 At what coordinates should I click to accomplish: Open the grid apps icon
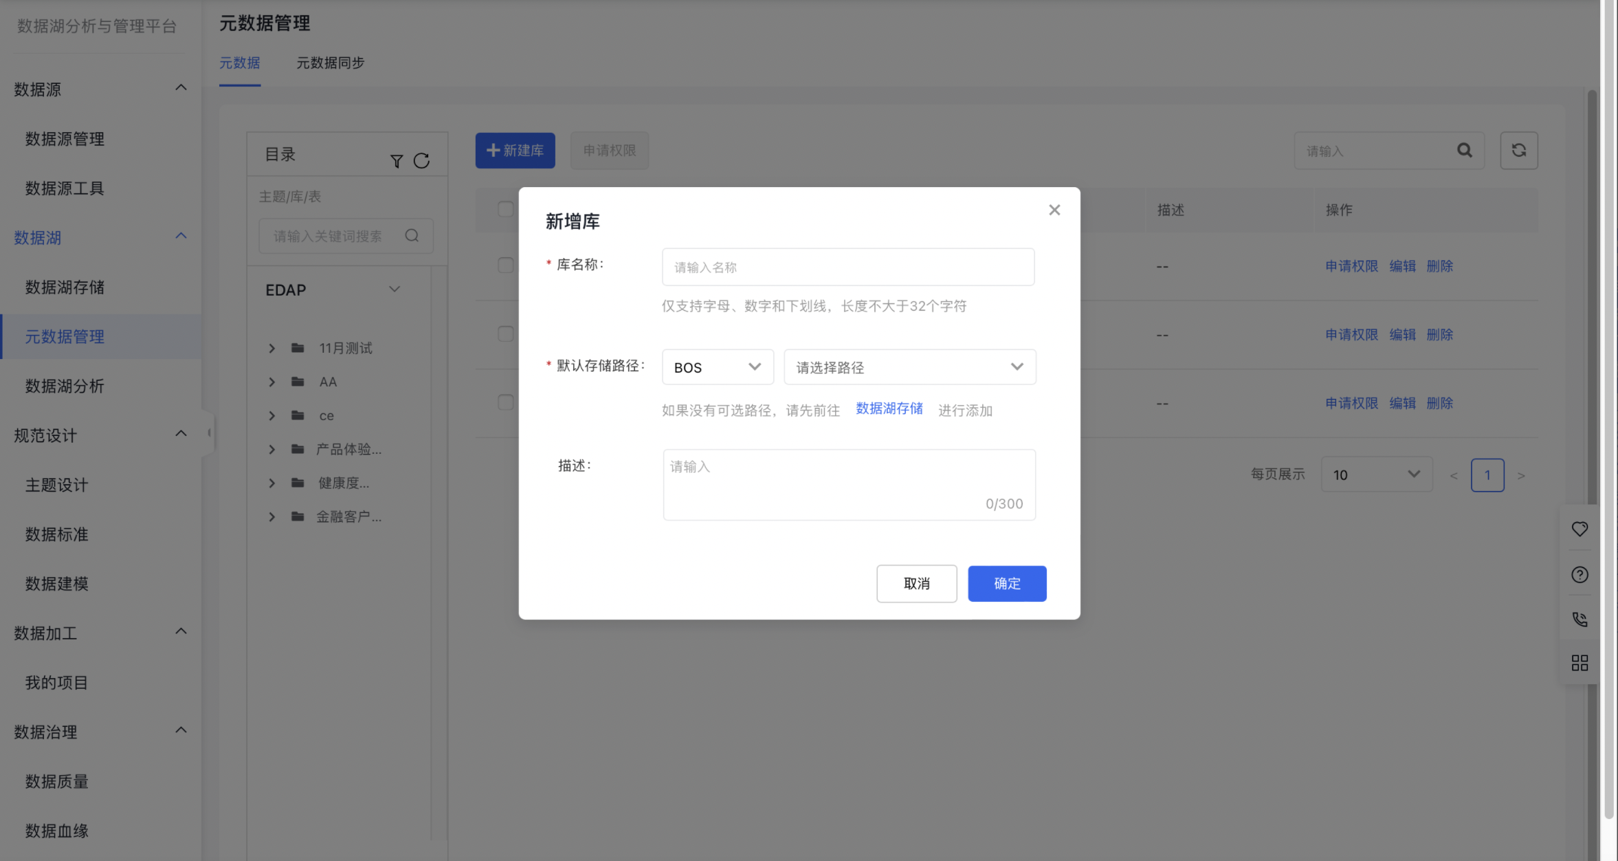point(1580,663)
